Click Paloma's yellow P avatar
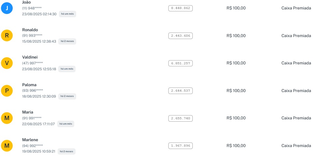Screen dimensions: 322x162 click(7, 91)
